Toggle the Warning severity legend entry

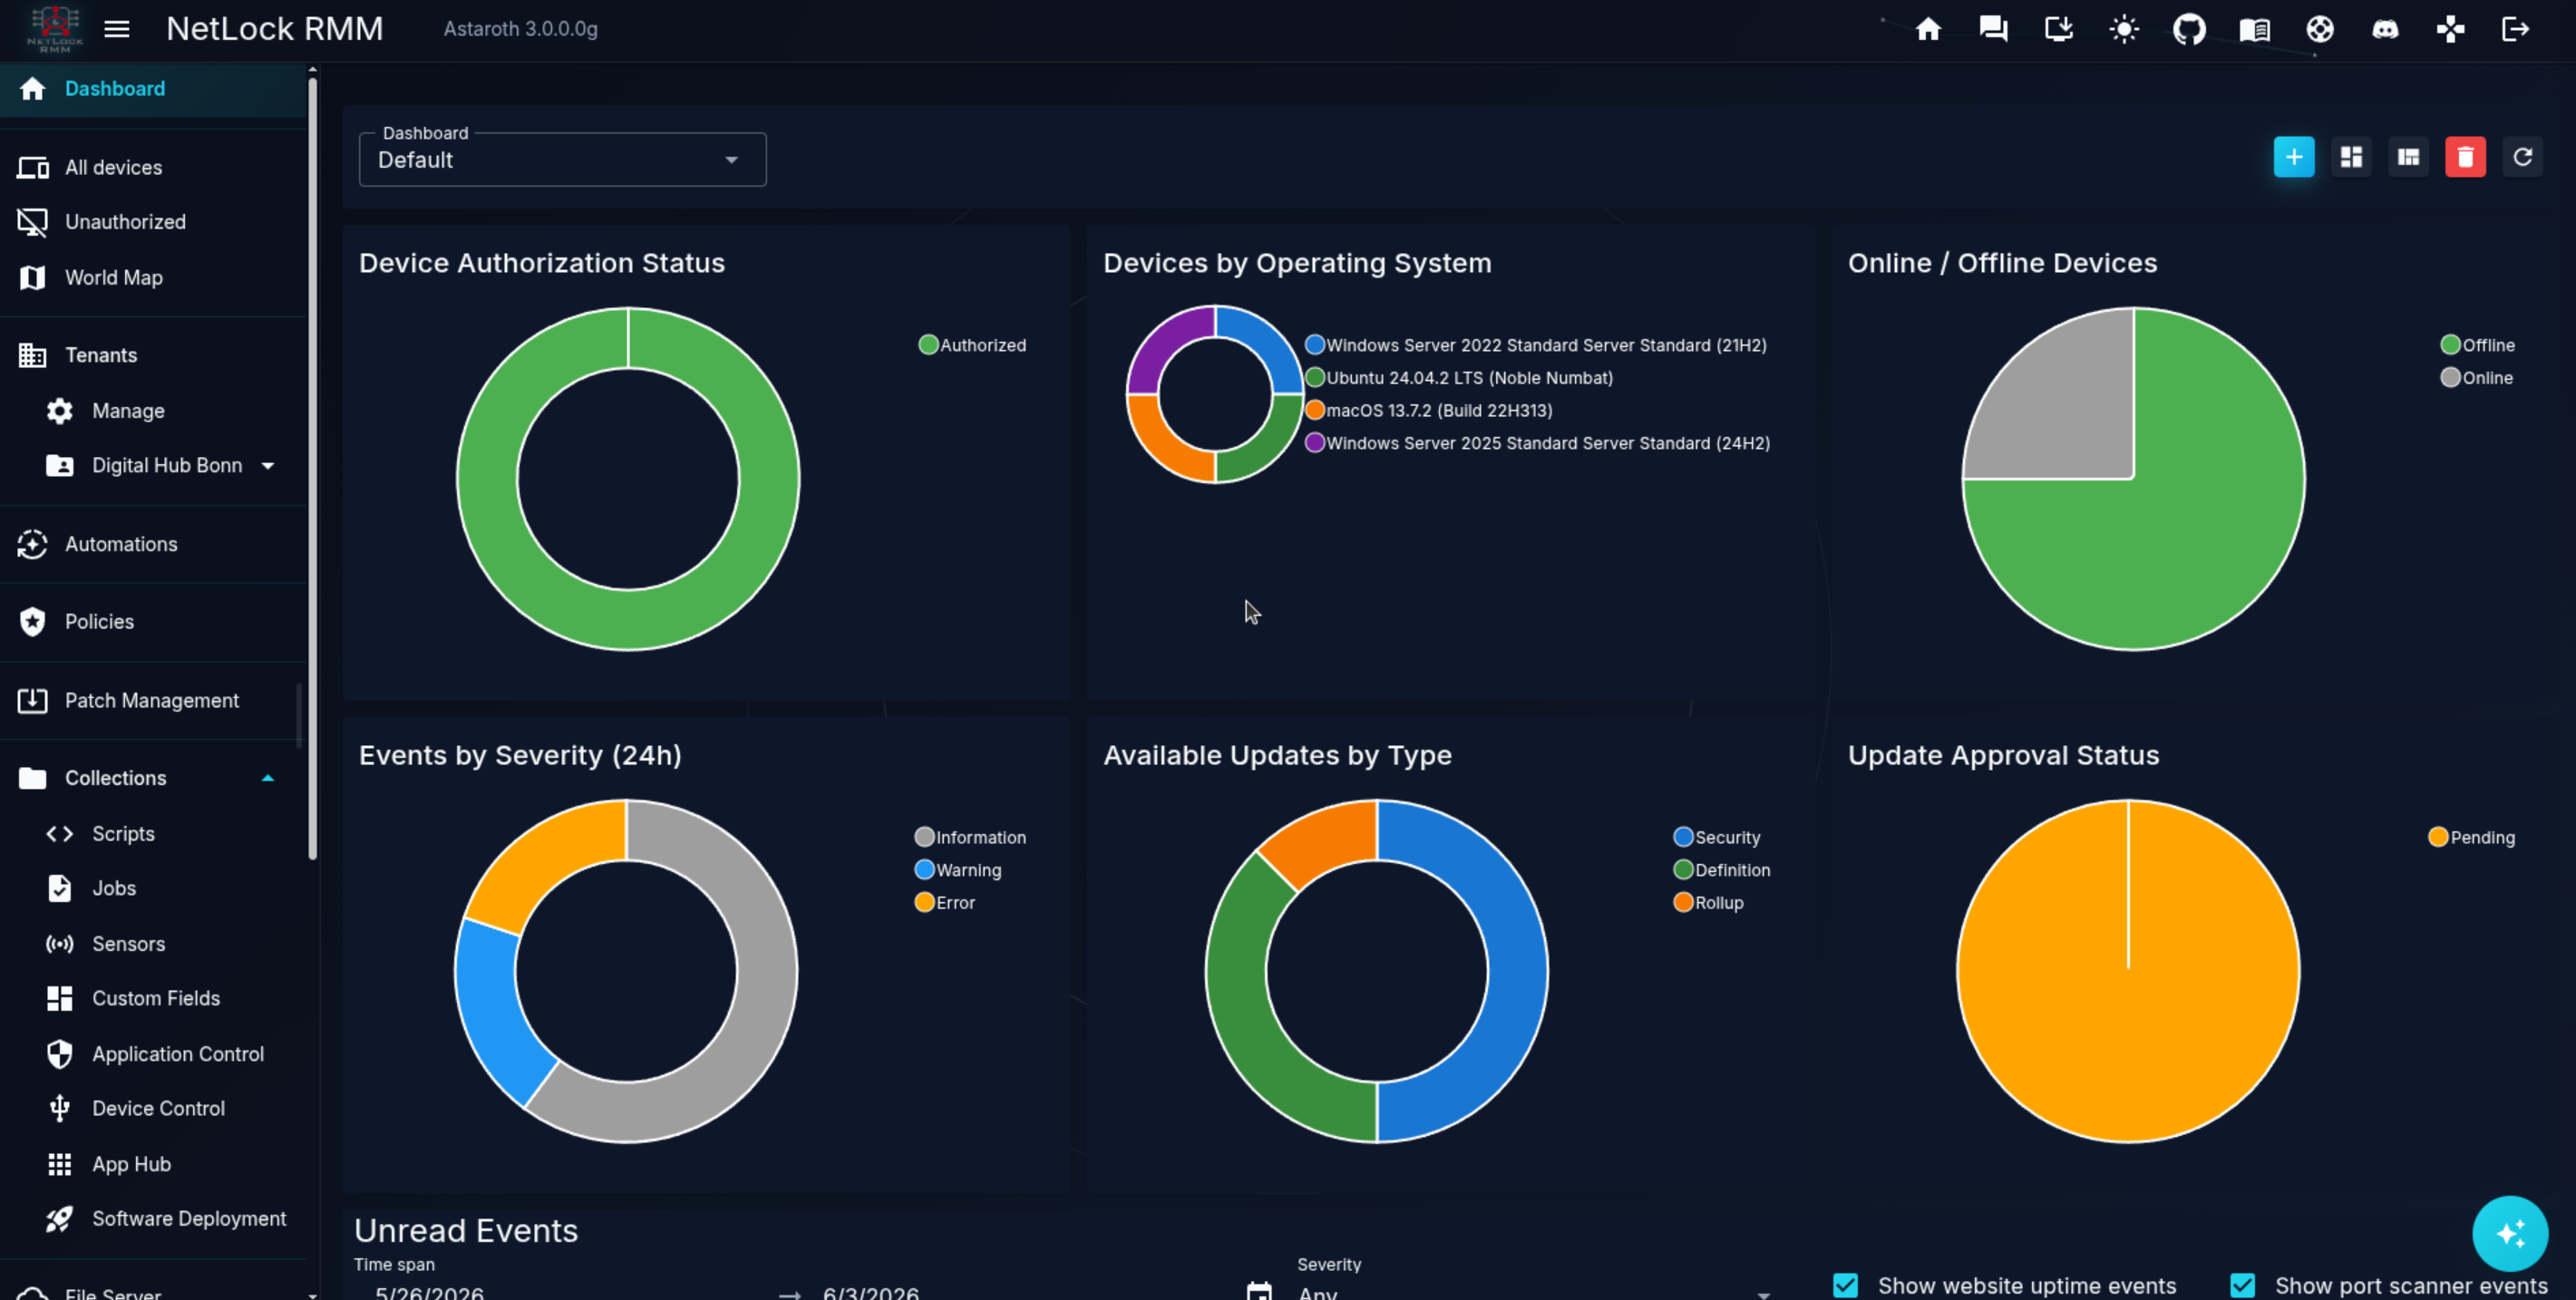[958, 870]
